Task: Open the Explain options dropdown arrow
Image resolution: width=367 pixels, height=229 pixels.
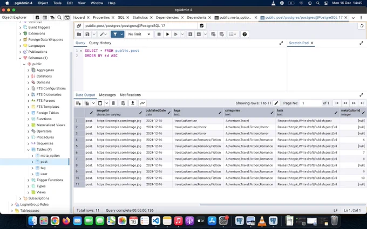Action: click(x=205, y=34)
